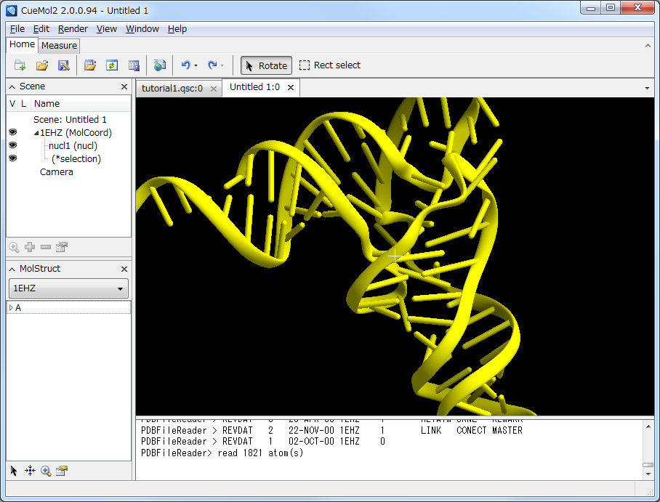Toggle visibility eye for 1EHZ (MolCoord)
The height and width of the screenshot is (502, 660).
pyautogui.click(x=13, y=132)
